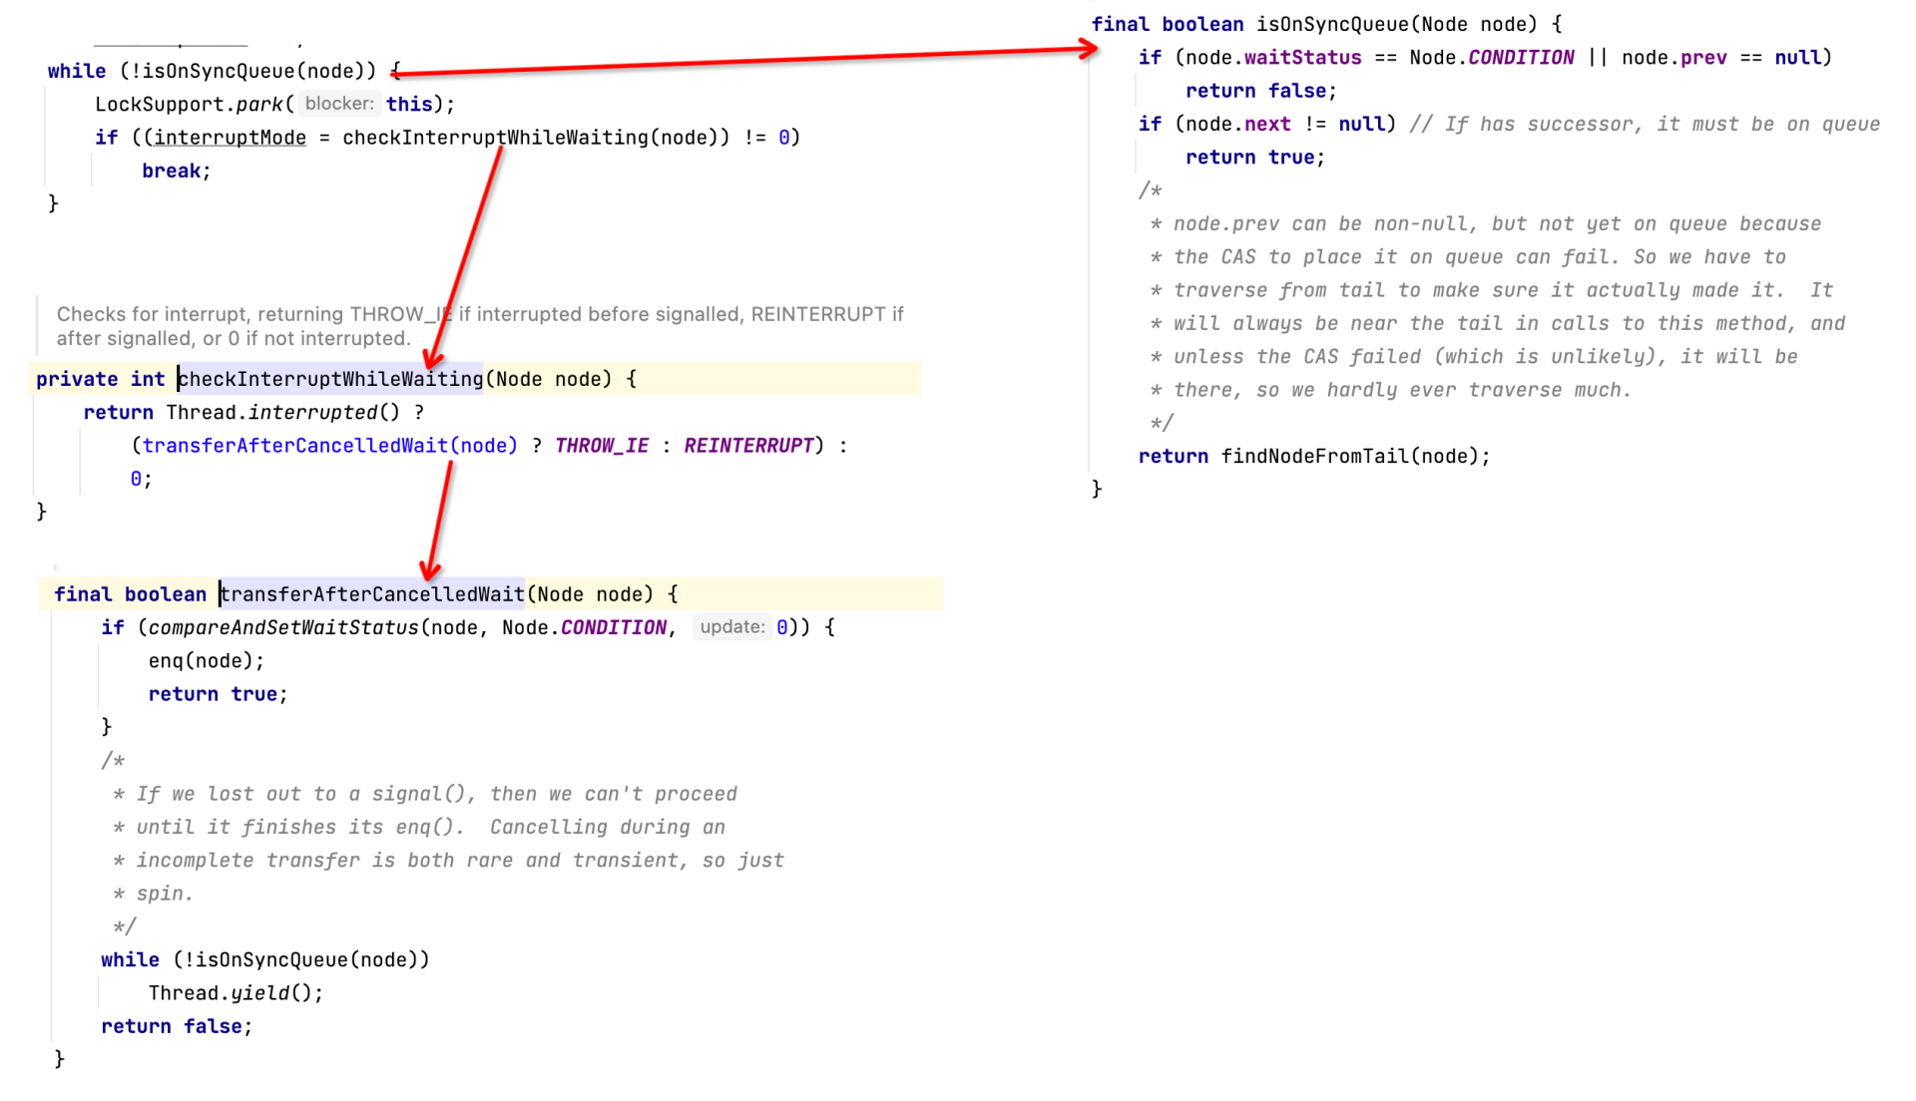The height and width of the screenshot is (1101, 1916).
Task: Click the Thread.interrupted() call
Action: click(x=282, y=412)
